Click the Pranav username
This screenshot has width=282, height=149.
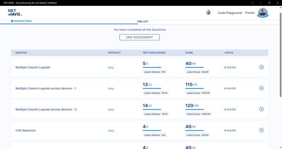(250, 13)
